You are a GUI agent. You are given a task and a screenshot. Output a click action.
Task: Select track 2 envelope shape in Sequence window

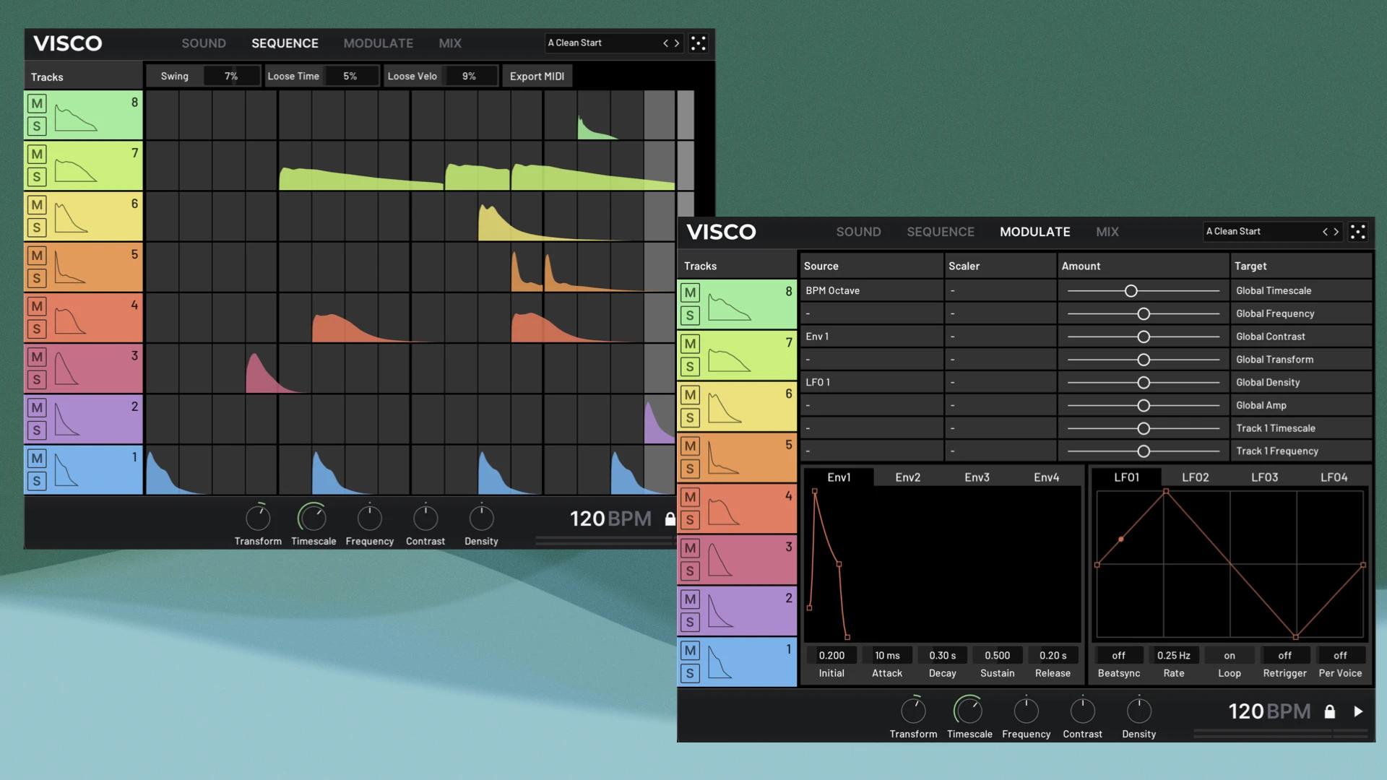click(66, 419)
